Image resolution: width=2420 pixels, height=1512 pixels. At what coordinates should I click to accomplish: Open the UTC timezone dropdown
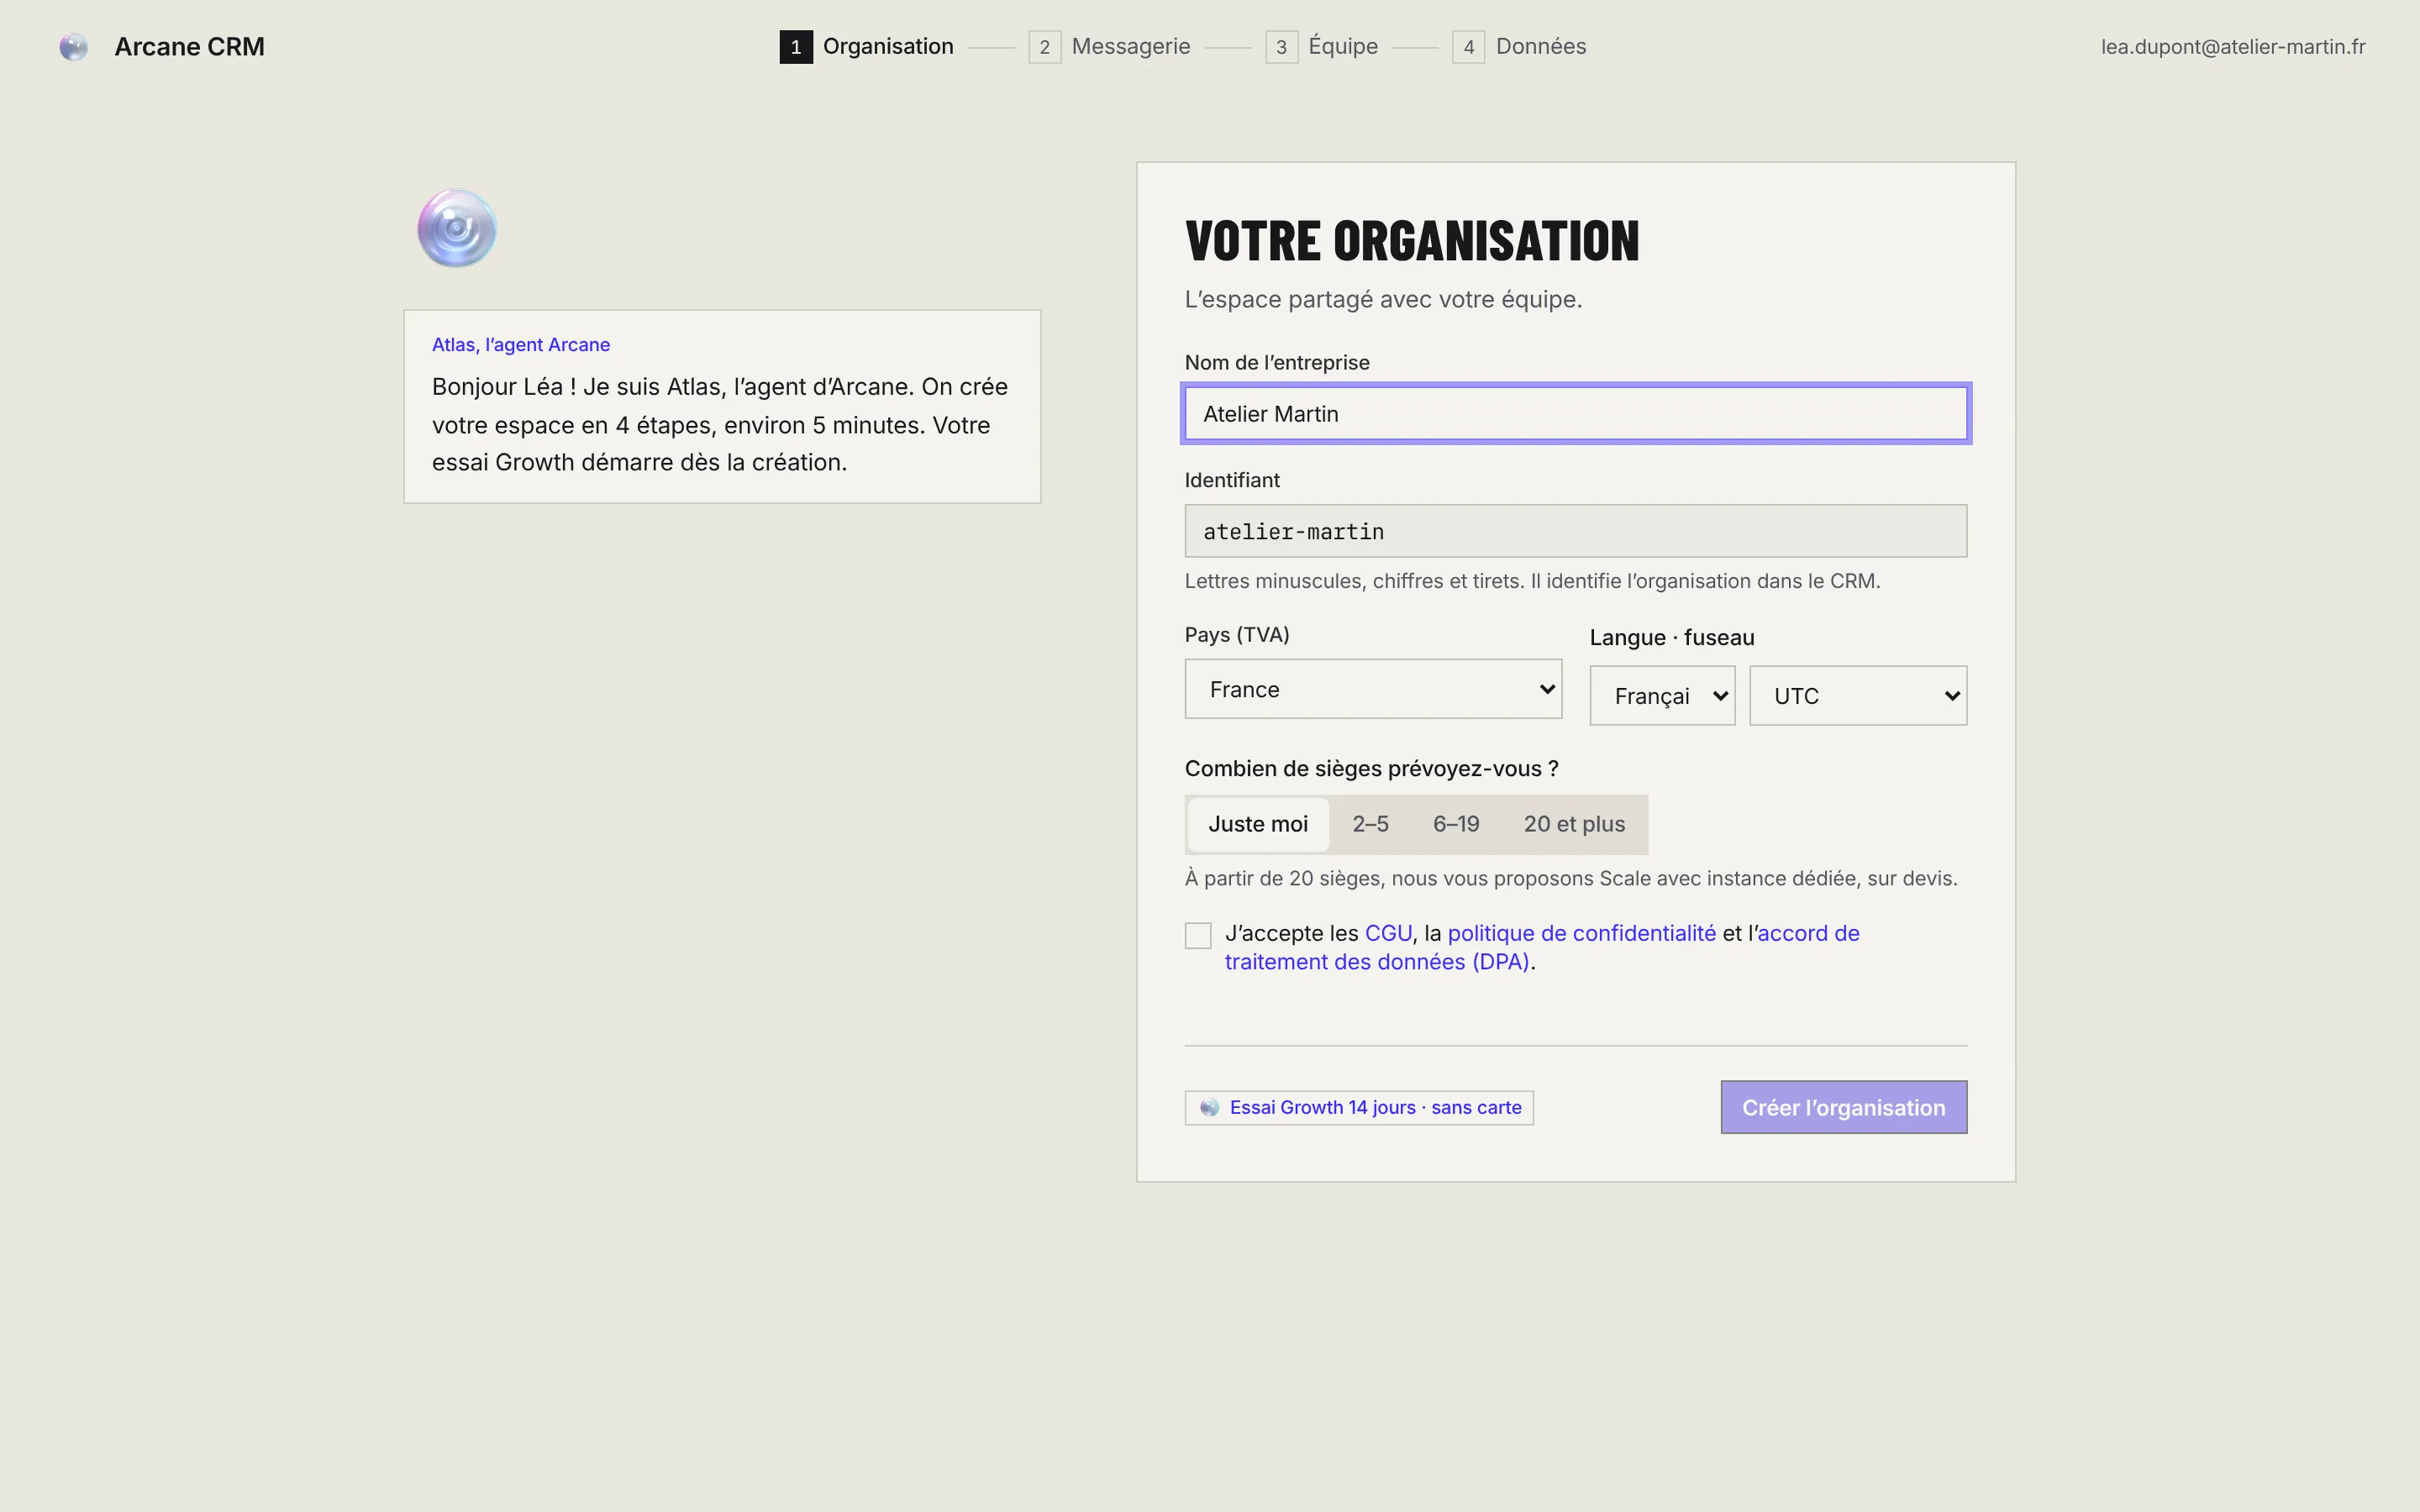coord(1858,696)
